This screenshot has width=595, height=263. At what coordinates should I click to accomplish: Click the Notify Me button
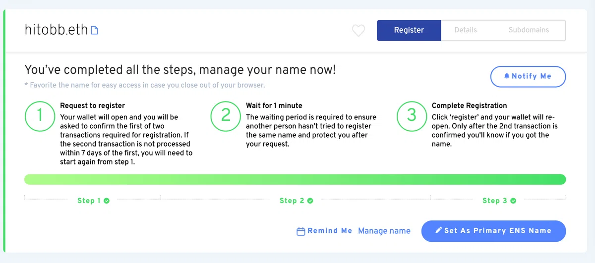[528, 76]
